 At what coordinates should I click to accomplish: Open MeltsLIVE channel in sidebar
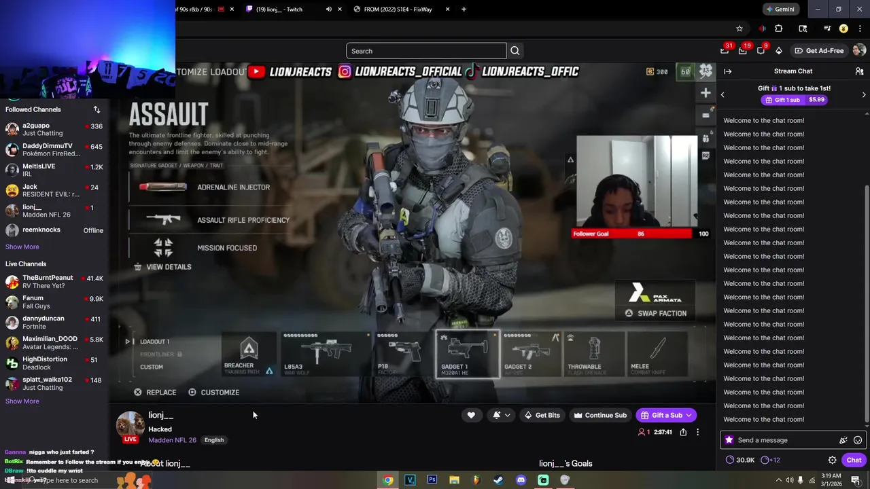54,170
